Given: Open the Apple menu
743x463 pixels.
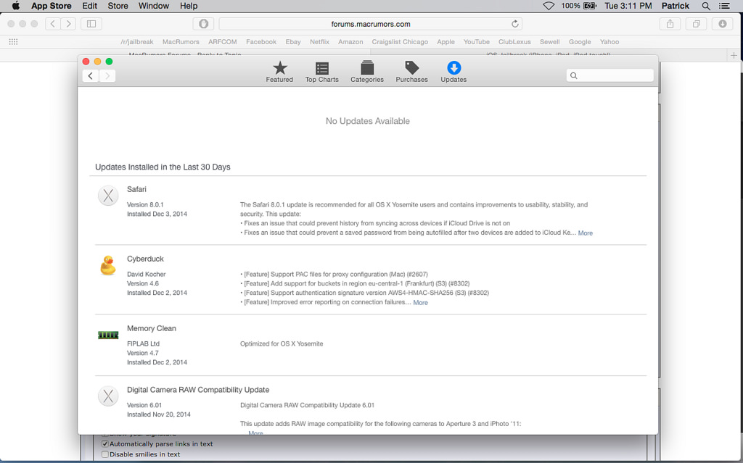Looking at the screenshot, I should click(x=16, y=6).
